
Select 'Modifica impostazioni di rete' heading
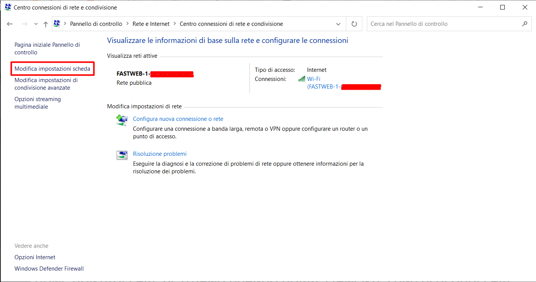144,106
